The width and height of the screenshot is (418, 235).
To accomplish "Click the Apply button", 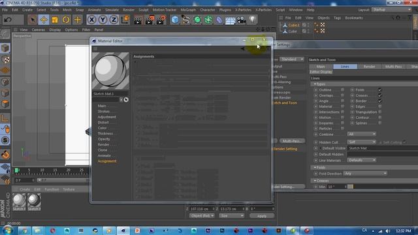I will [262, 216].
